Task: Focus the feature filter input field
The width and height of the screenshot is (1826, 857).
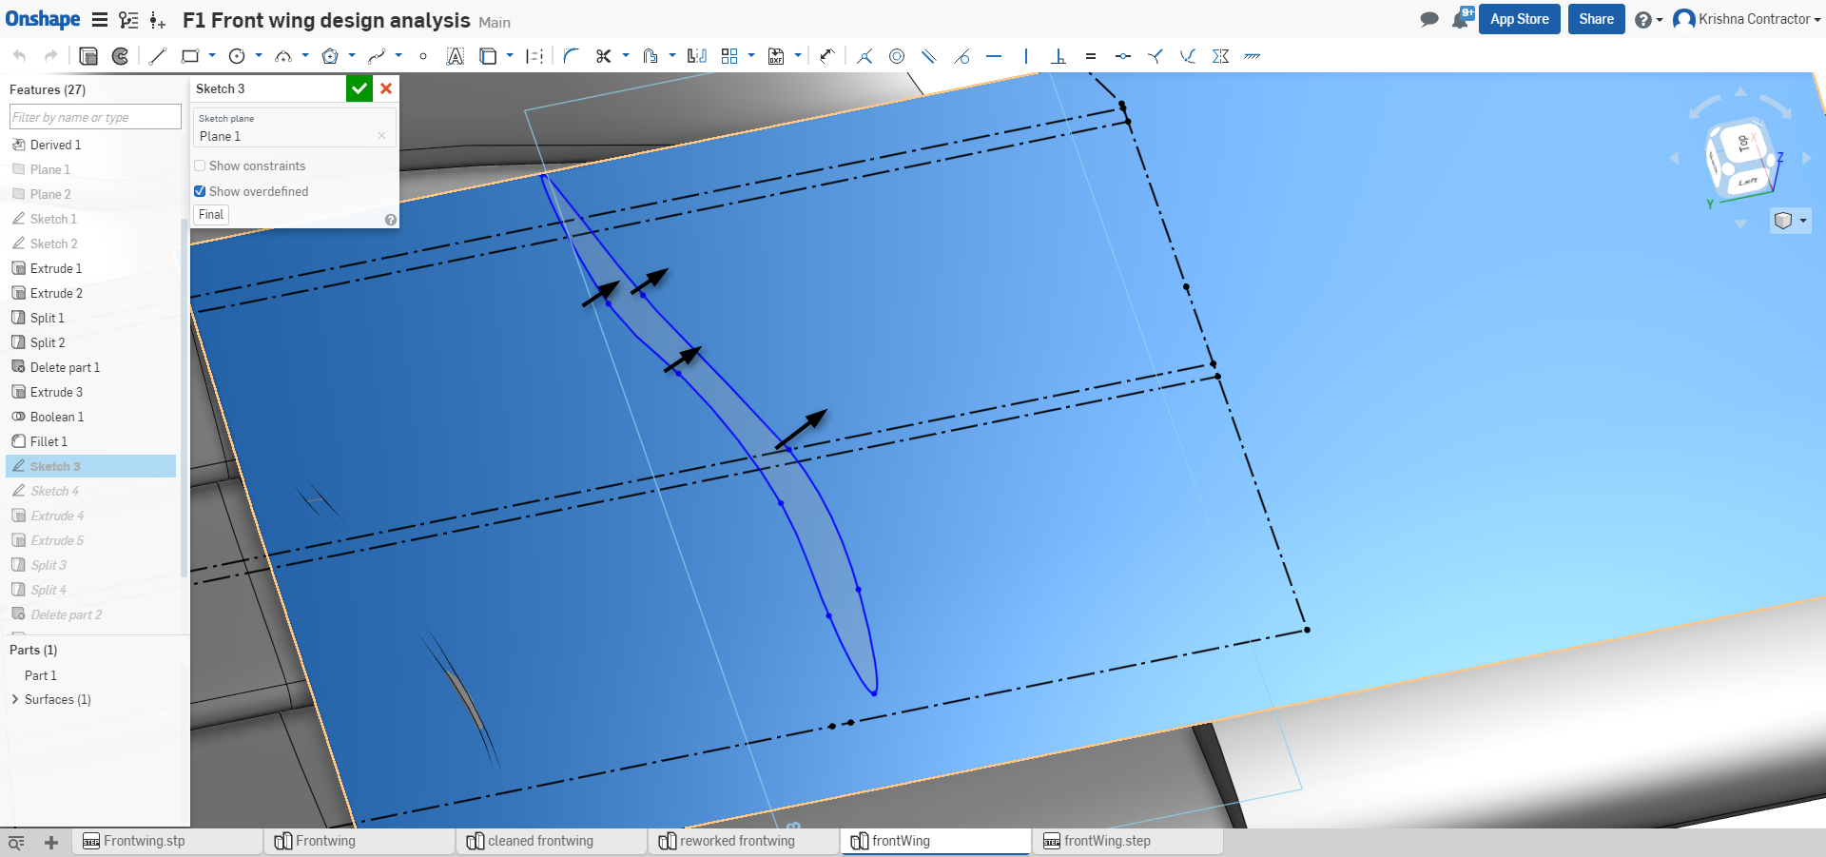Action: click(x=94, y=117)
